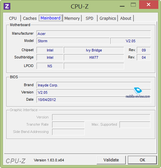Click the BIOS Brand label
Viewport: 161px width, 168px height.
click(29, 85)
